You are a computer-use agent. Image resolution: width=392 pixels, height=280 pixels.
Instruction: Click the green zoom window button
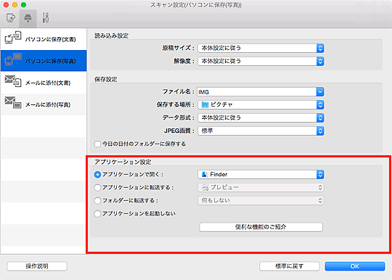pyautogui.click(x=23, y=5)
